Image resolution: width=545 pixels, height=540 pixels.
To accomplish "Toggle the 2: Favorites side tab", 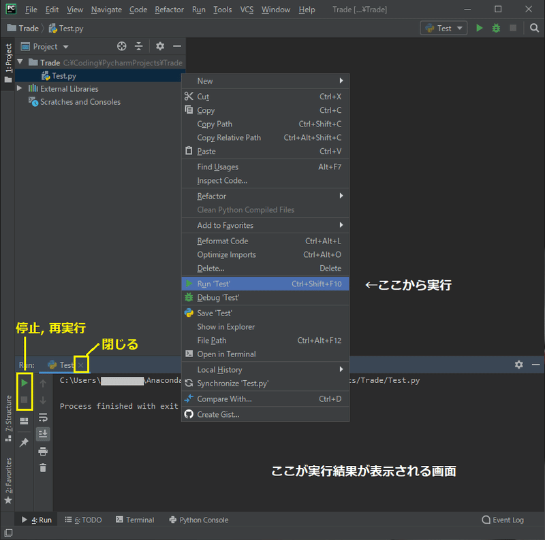I will 8,481.
